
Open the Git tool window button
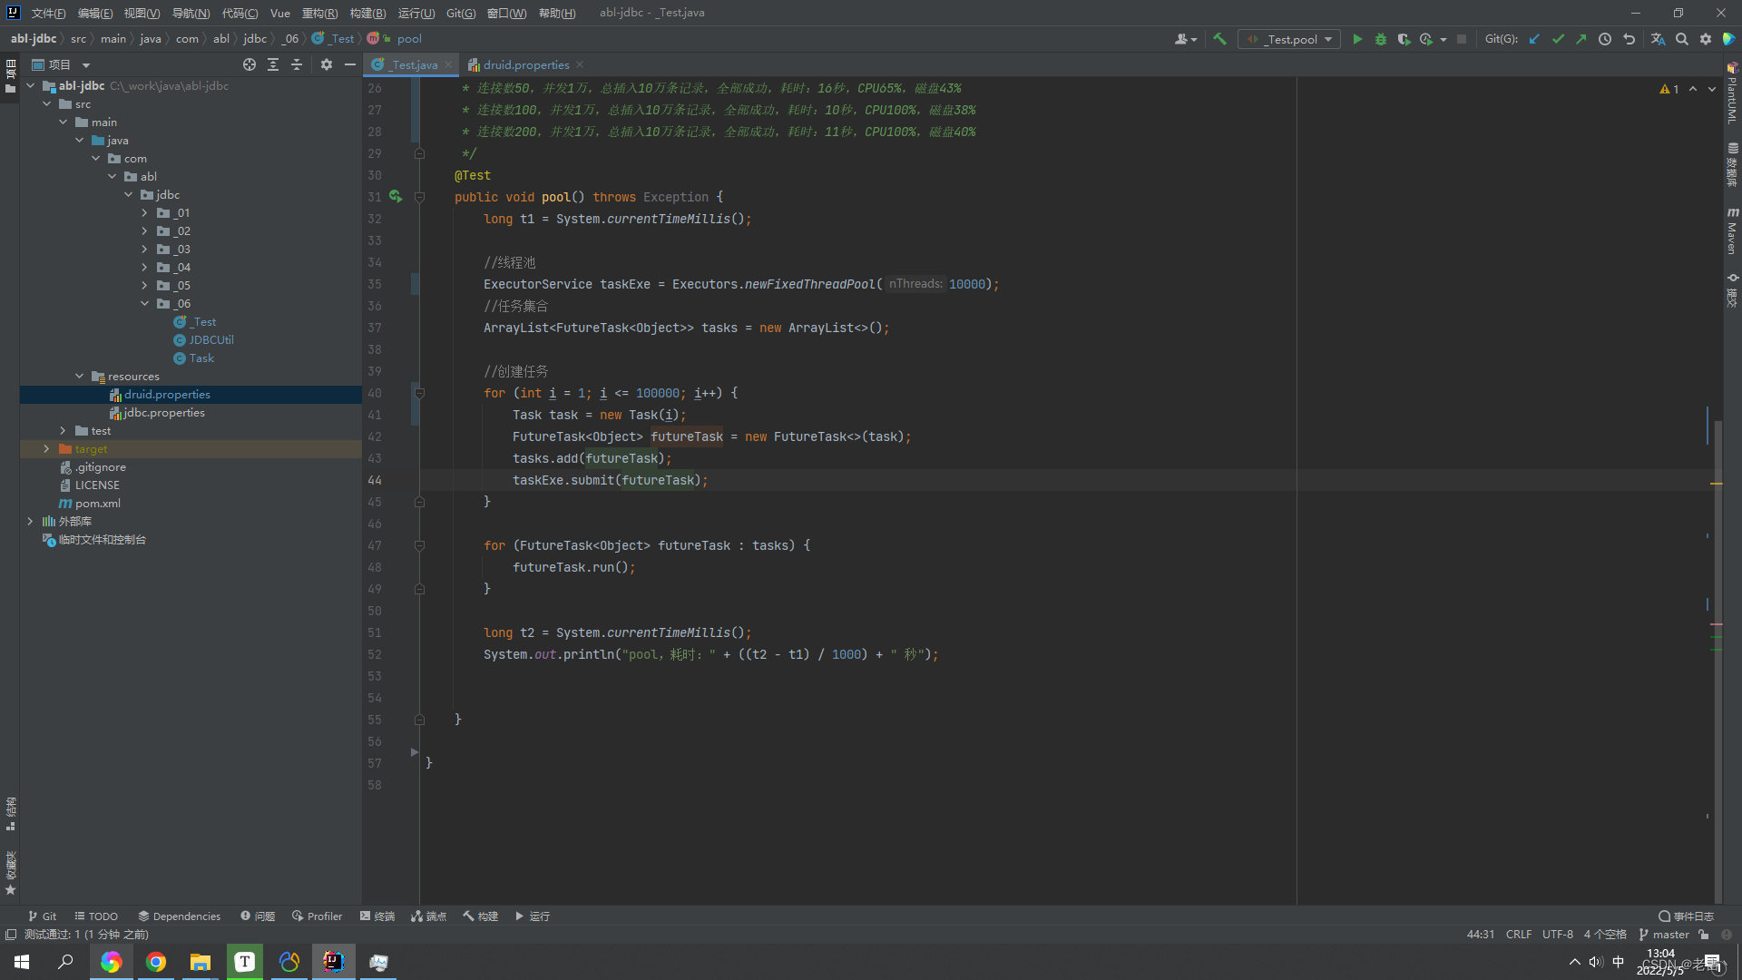[42, 916]
